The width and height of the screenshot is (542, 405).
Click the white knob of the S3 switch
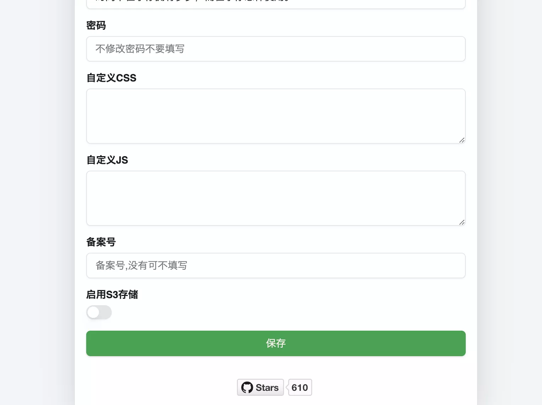tap(93, 312)
